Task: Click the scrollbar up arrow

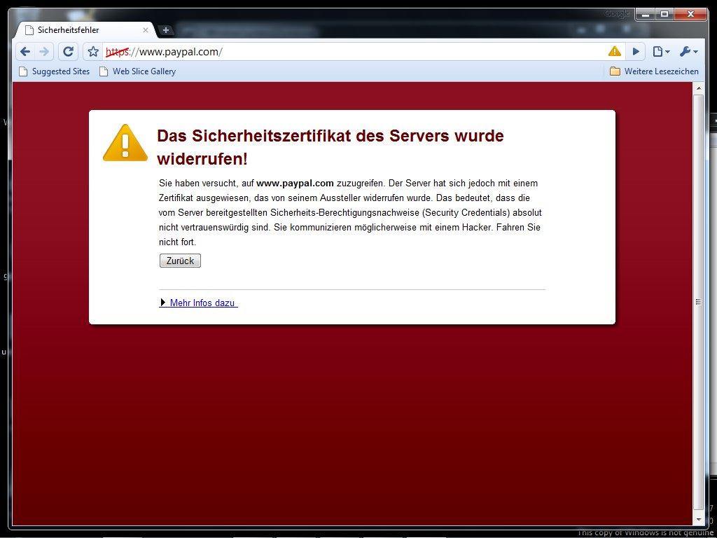Action: (698, 88)
